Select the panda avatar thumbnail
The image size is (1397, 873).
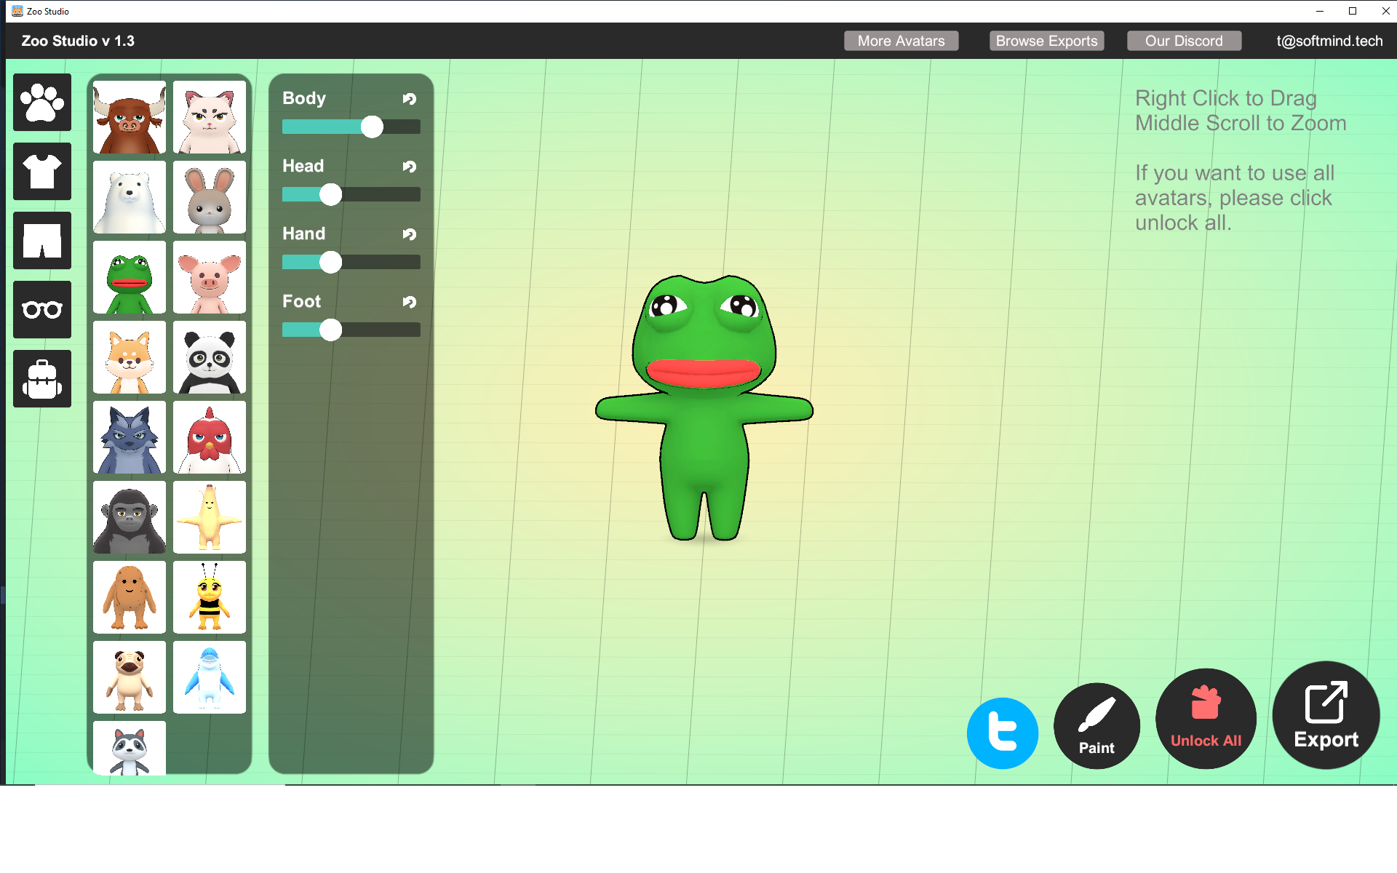[210, 357]
